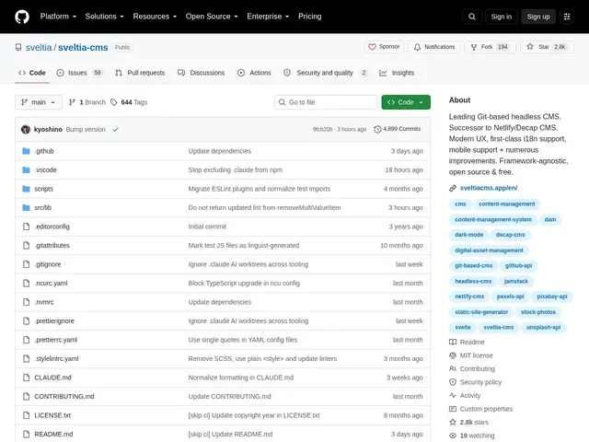This screenshot has width=589, height=442.
Task: Click the Fork icon
Action: click(x=474, y=47)
